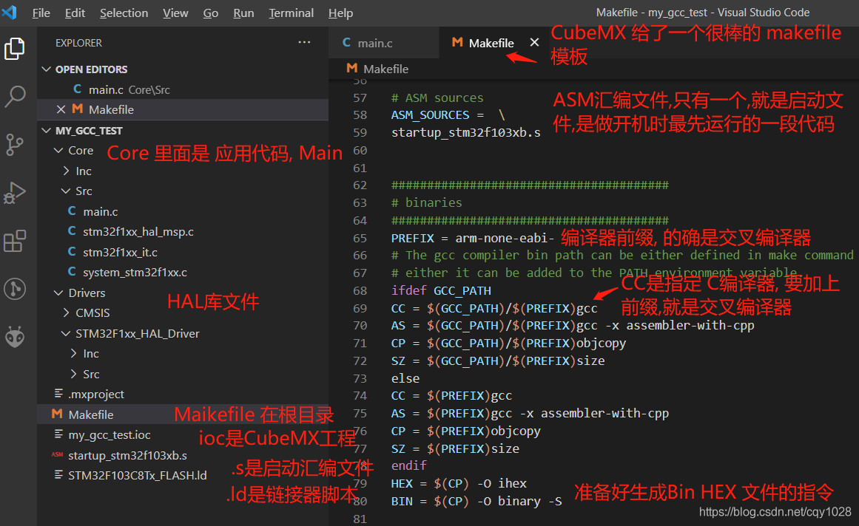This screenshot has height=526, width=859.
Task: Open the Selection menu
Action: (x=124, y=13)
